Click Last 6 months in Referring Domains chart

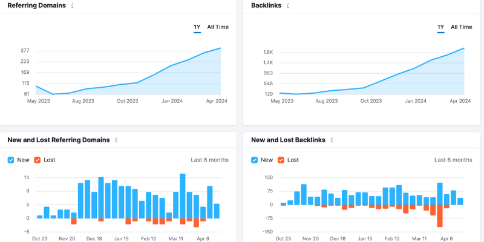click(x=209, y=160)
